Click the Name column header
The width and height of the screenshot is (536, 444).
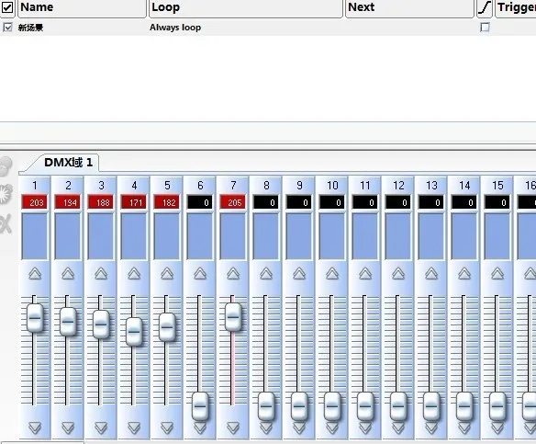[82, 7]
